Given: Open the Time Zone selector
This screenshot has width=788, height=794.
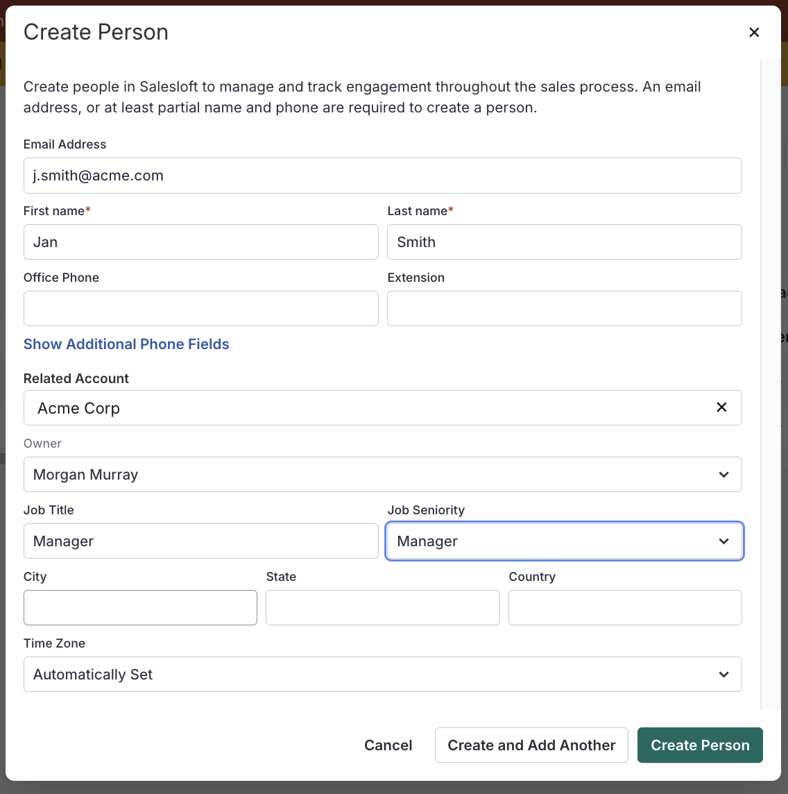Looking at the screenshot, I should [382, 674].
